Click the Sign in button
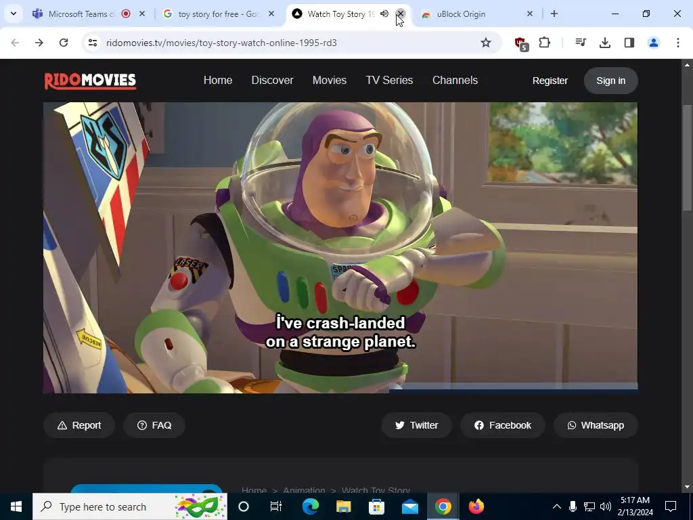This screenshot has width=693, height=520. tap(611, 81)
